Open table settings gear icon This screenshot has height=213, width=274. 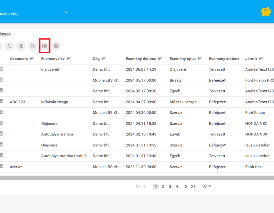click(56, 46)
